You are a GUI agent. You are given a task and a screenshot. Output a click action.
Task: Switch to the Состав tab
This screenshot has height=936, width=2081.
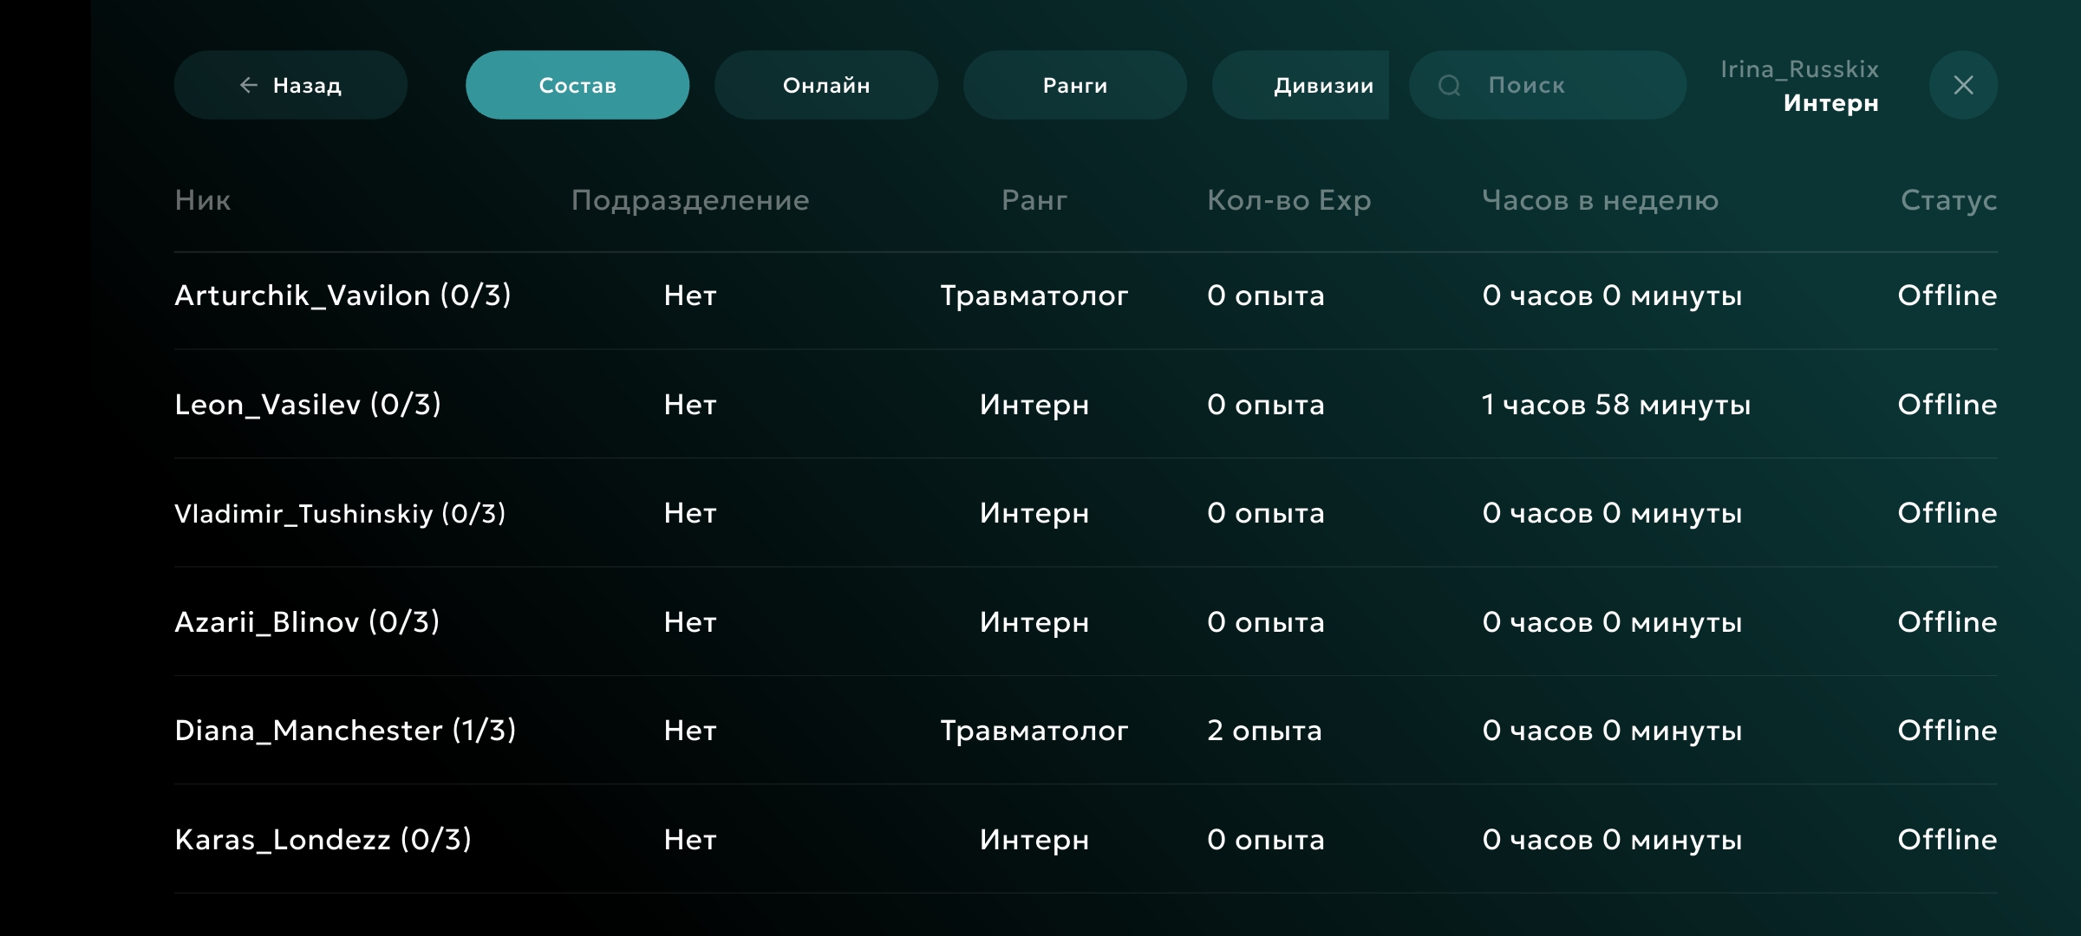pyautogui.click(x=577, y=85)
